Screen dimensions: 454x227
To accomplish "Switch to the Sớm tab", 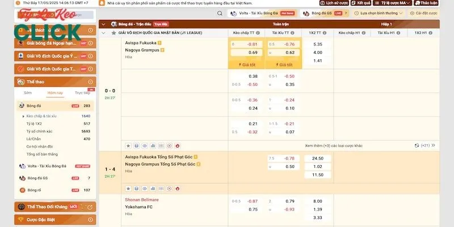I will [x=27, y=93].
